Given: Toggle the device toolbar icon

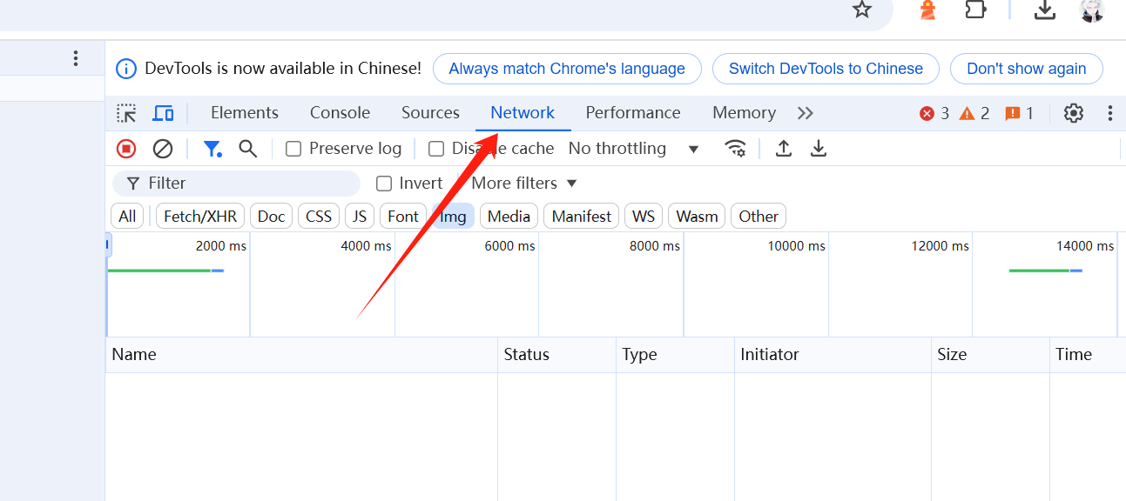Looking at the screenshot, I should coord(163,113).
